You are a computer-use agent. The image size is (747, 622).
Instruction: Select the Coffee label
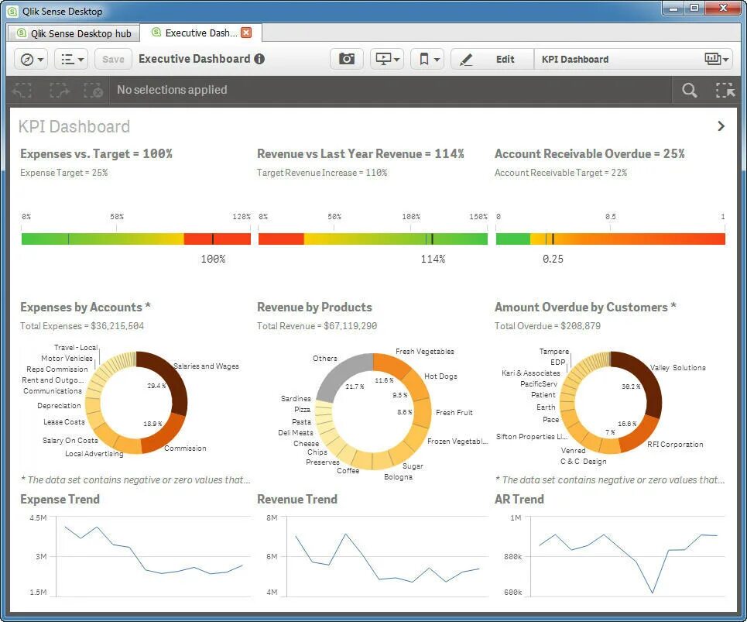coord(348,471)
